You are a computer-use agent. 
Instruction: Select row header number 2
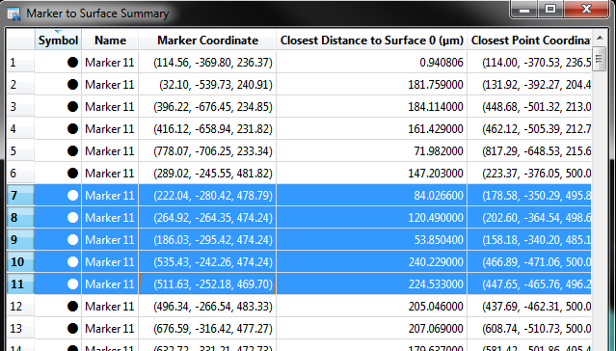20,85
